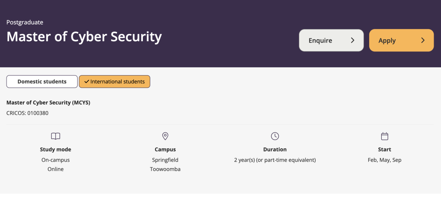The image size is (441, 198).
Task: Select the International students option
Action: click(x=115, y=82)
